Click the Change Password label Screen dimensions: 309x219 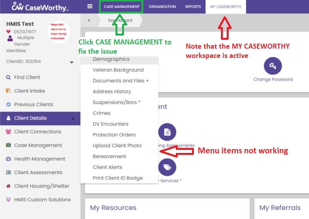click(273, 79)
